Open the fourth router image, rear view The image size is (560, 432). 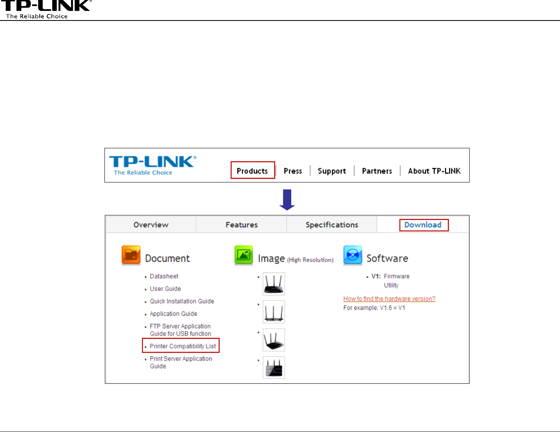[274, 367]
